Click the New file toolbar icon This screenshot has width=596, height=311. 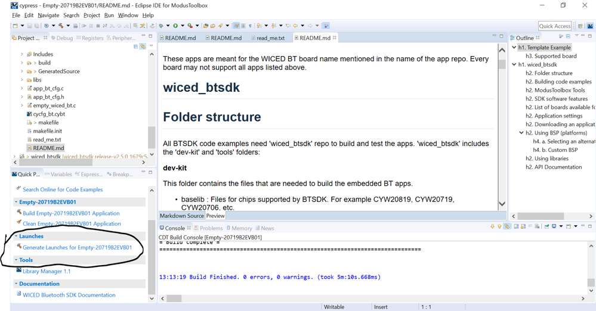[x=15, y=26]
